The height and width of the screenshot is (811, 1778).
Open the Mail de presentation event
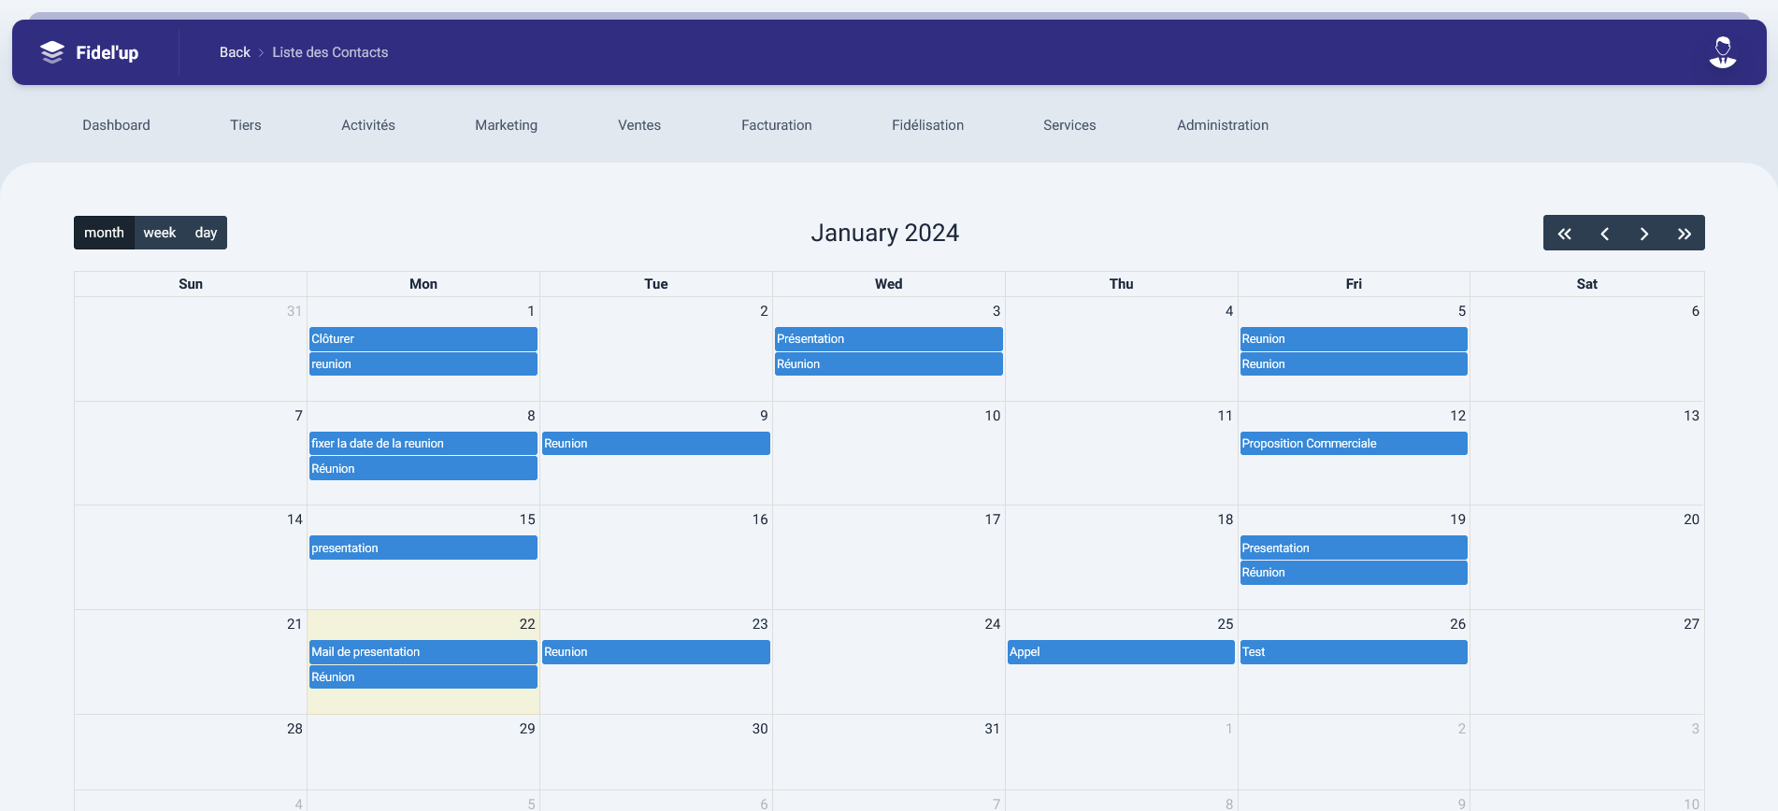tap(423, 652)
